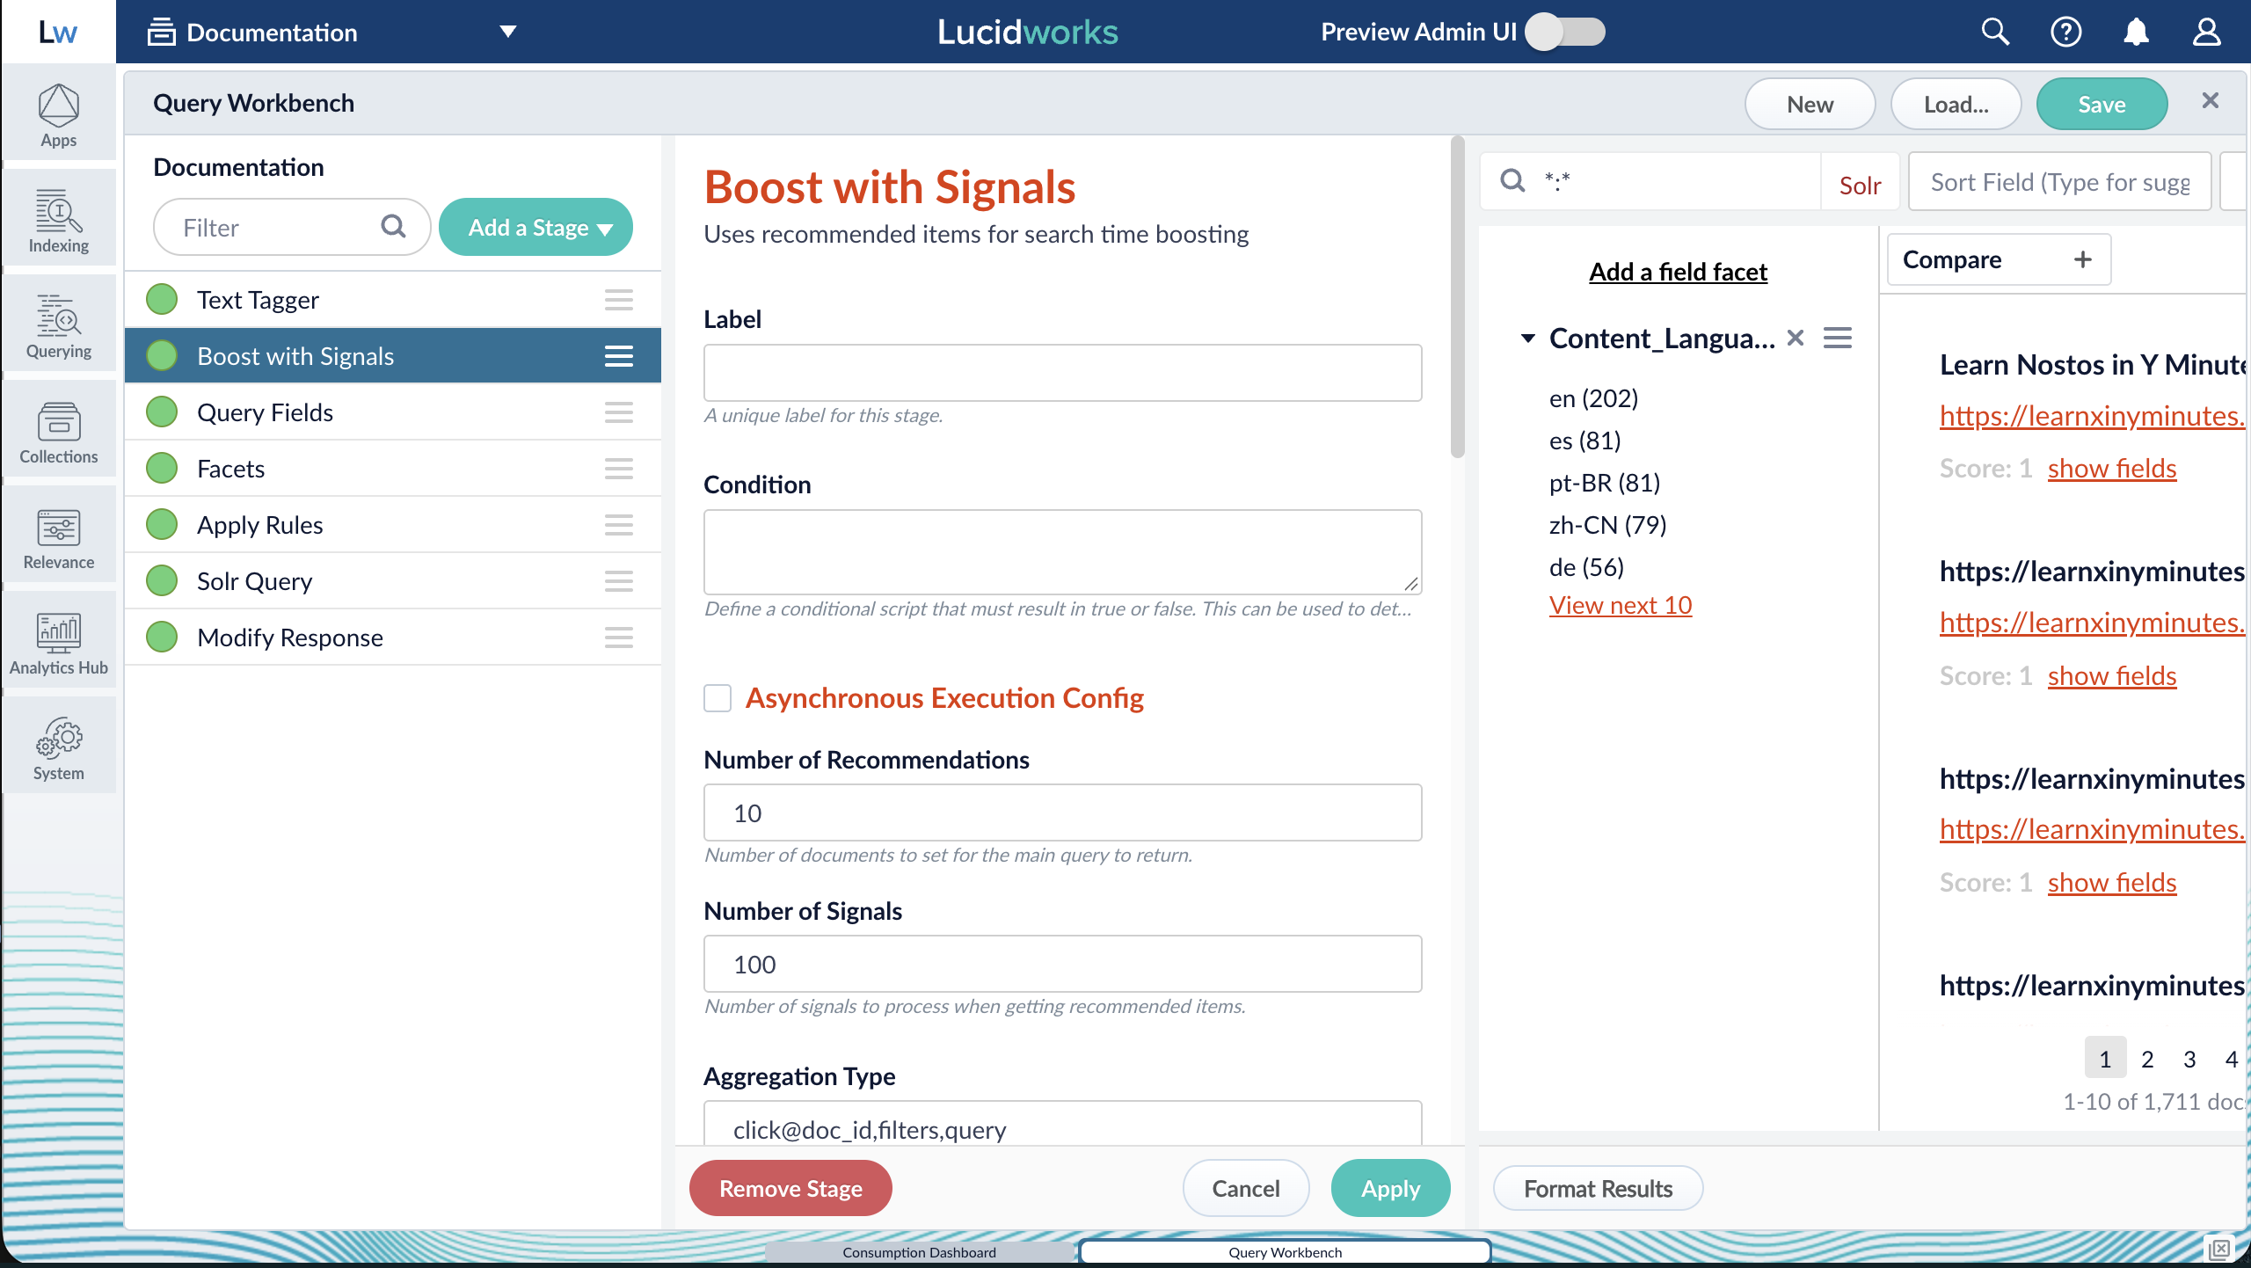The image size is (2251, 1268).
Task: Click into the Label input field
Action: [x=1062, y=373]
